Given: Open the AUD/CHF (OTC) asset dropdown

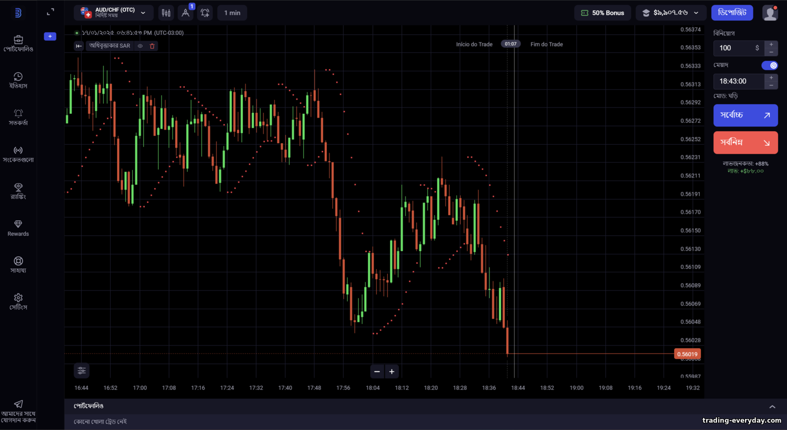Looking at the screenshot, I should click(x=113, y=13).
